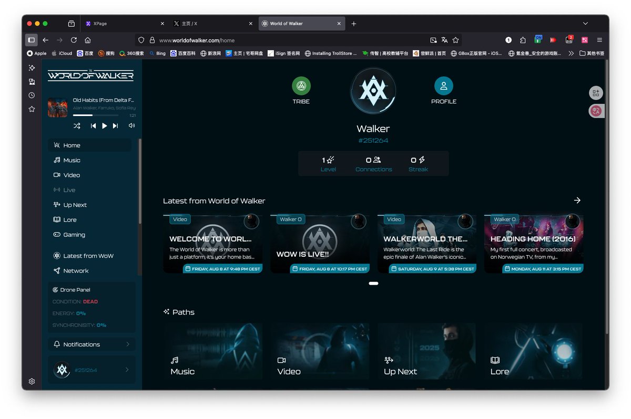Click the World of Walker logo

coord(90,75)
